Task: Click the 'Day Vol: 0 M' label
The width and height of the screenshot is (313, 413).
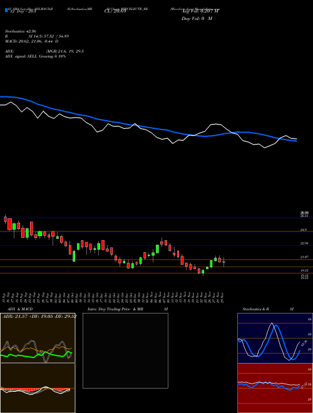Action: (197, 19)
